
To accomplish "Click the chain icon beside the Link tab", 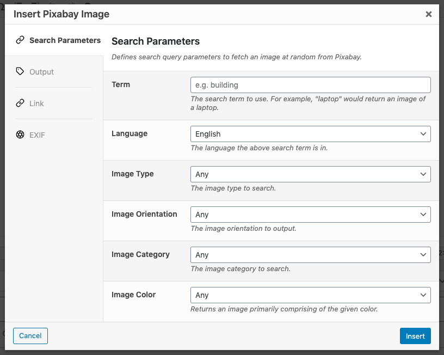I will click(20, 103).
